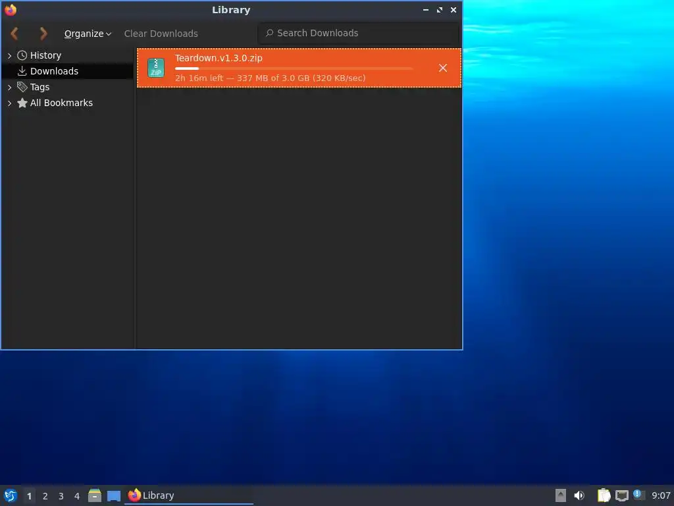674x506 pixels.
Task: Click the Teardown.v1.3.0.zip file name
Action: coord(219,58)
